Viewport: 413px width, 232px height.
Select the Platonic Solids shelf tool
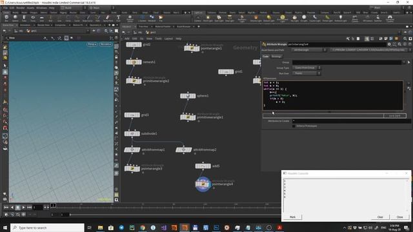coord(130,19)
